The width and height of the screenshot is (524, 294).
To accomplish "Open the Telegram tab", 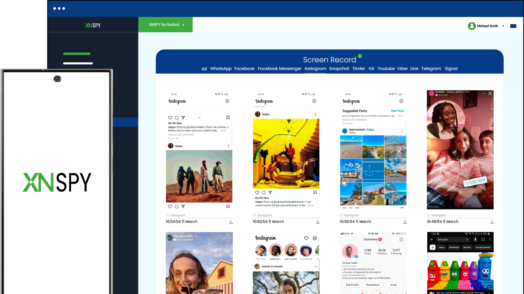I will 431,69.
